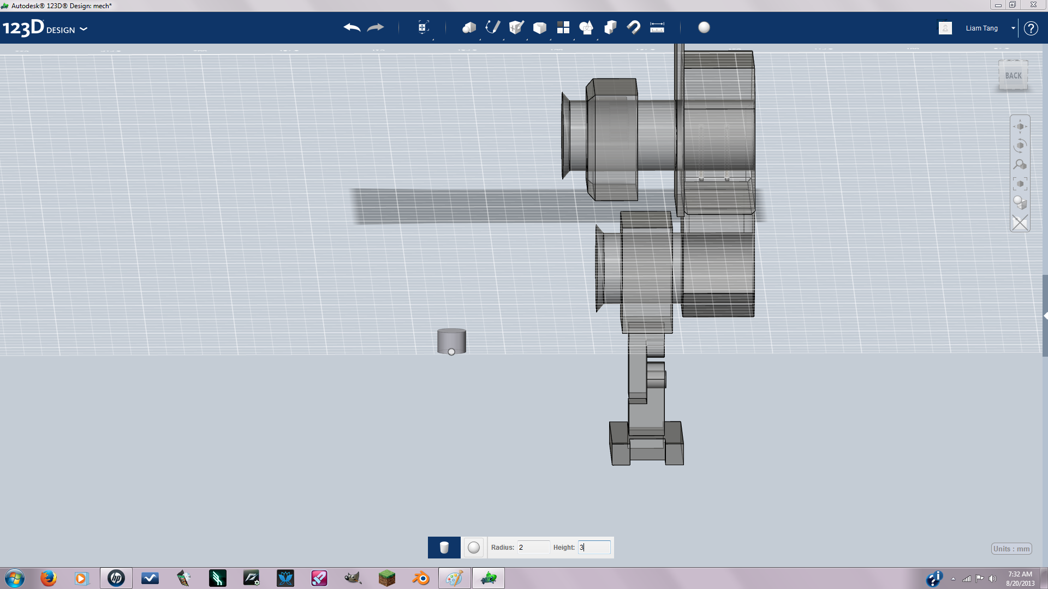Viewport: 1048px width, 589px height.
Task: Click the Units : mm button
Action: point(1011,549)
